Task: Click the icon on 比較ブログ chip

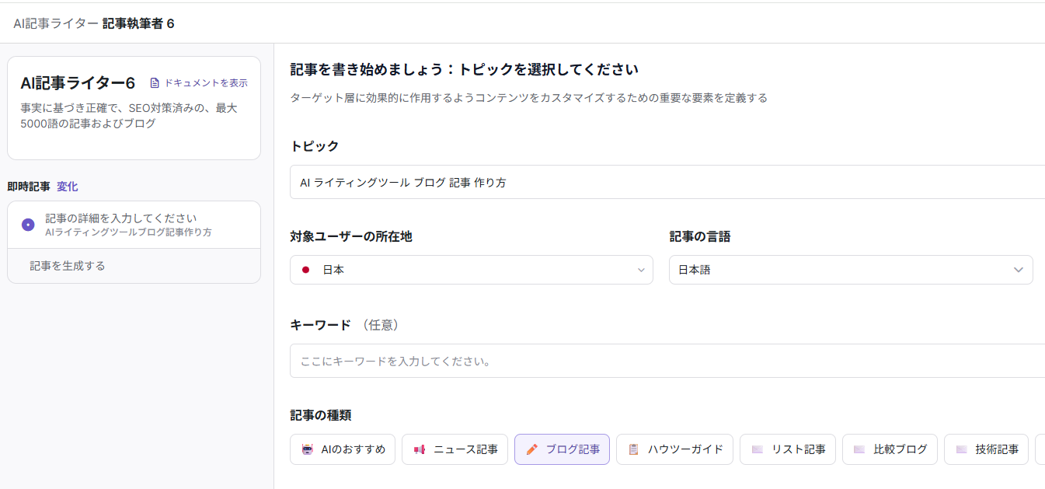Action: (859, 449)
